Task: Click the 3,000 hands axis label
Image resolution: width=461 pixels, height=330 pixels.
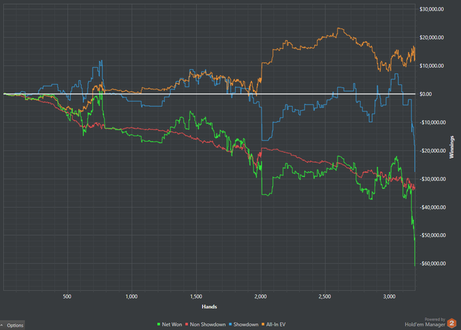Action: click(x=389, y=296)
